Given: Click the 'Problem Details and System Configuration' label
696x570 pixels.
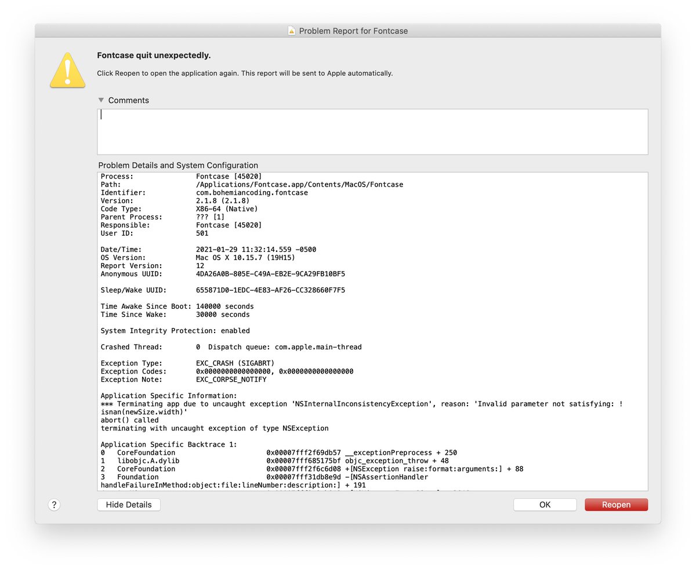Looking at the screenshot, I should [x=178, y=165].
